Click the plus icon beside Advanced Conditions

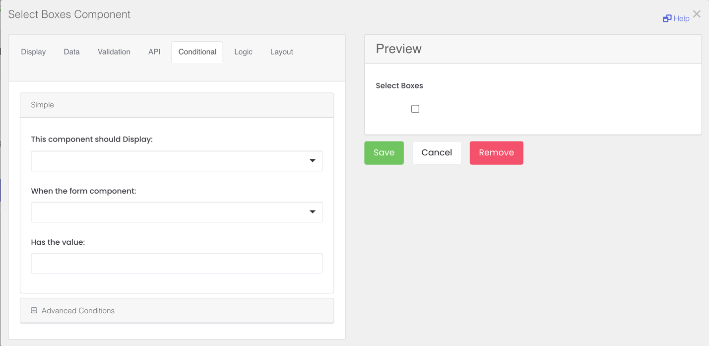click(34, 310)
